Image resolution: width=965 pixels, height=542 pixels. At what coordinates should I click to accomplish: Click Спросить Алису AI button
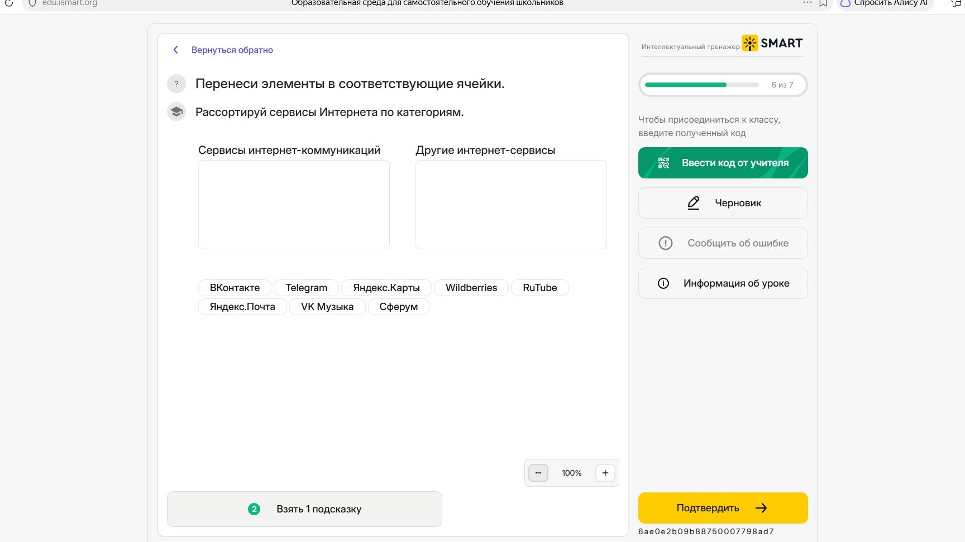point(885,3)
